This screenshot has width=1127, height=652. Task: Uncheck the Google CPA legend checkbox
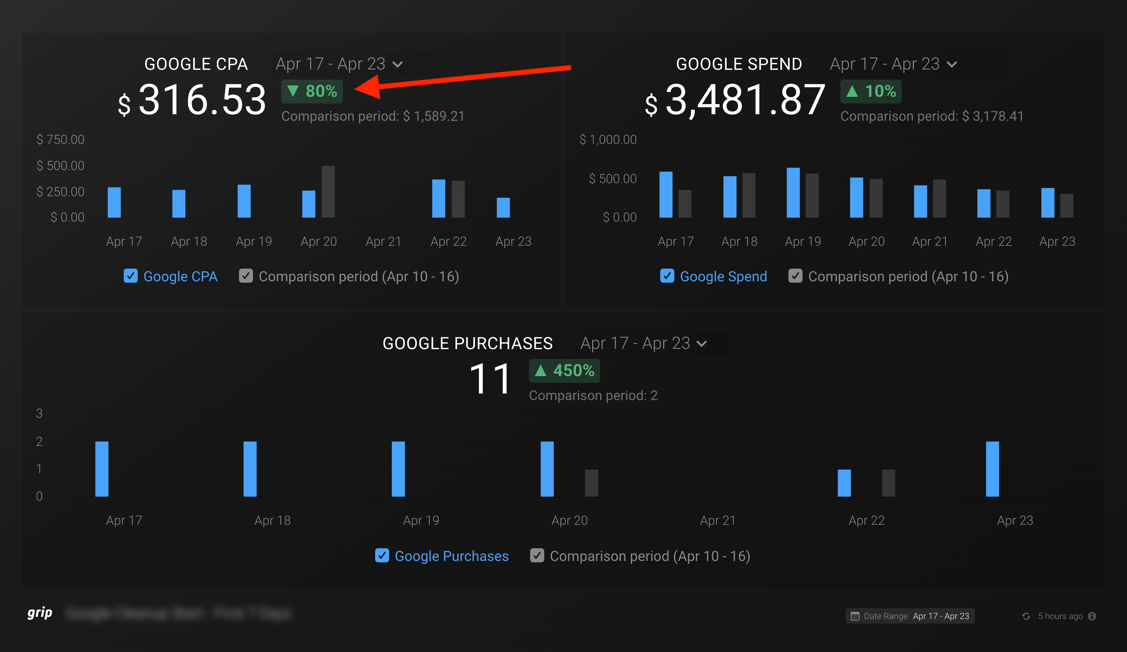(131, 276)
